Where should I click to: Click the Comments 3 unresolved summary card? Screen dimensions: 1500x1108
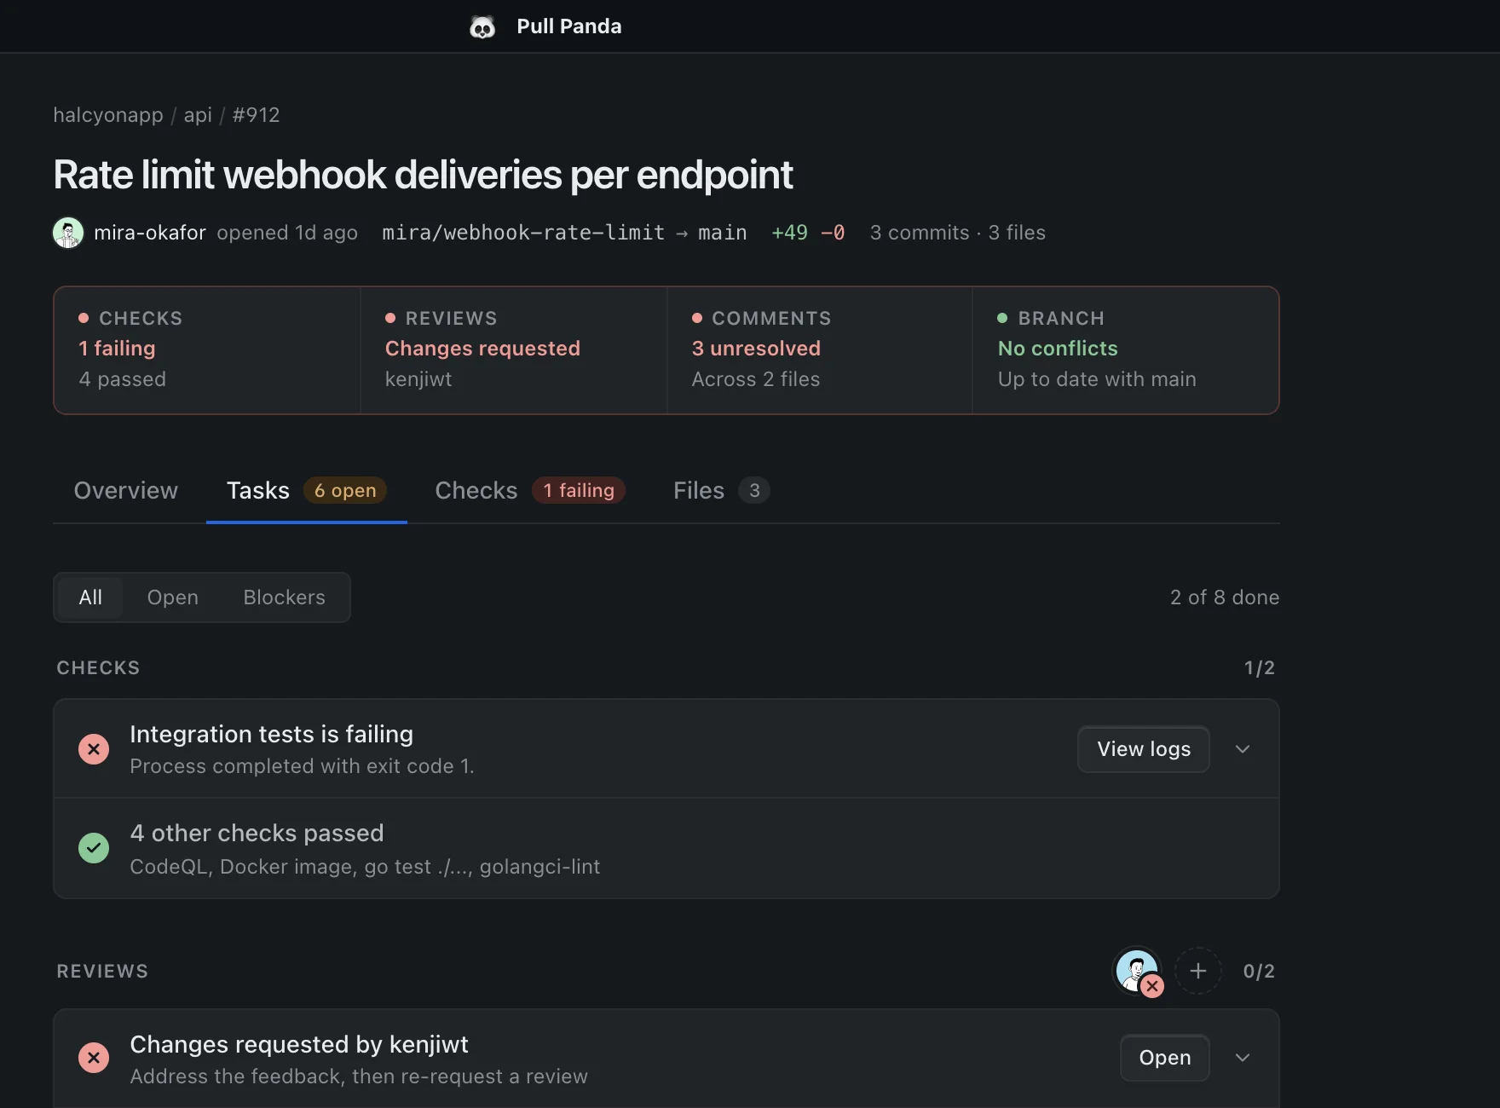[820, 350]
